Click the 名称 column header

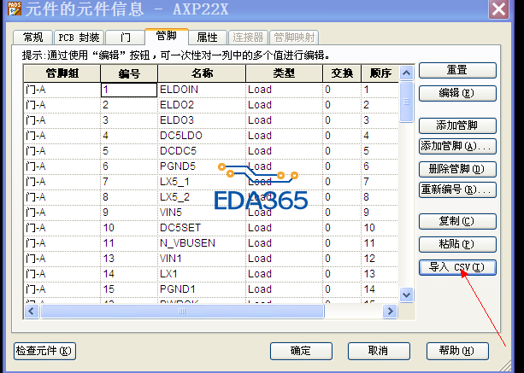pyautogui.click(x=202, y=73)
